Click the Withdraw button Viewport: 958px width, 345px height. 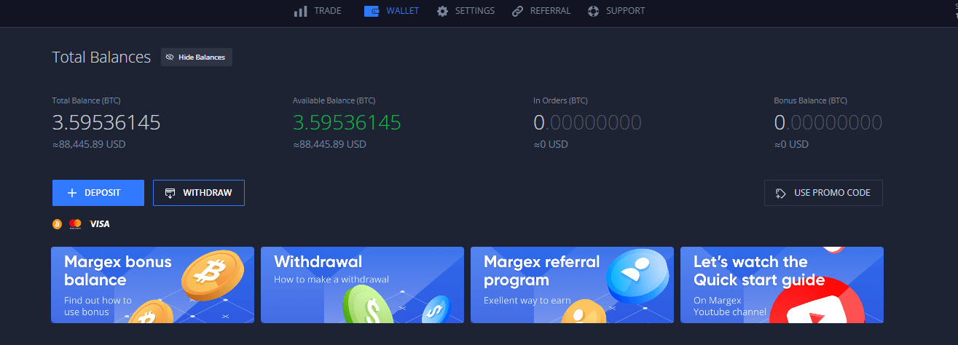pyautogui.click(x=199, y=193)
